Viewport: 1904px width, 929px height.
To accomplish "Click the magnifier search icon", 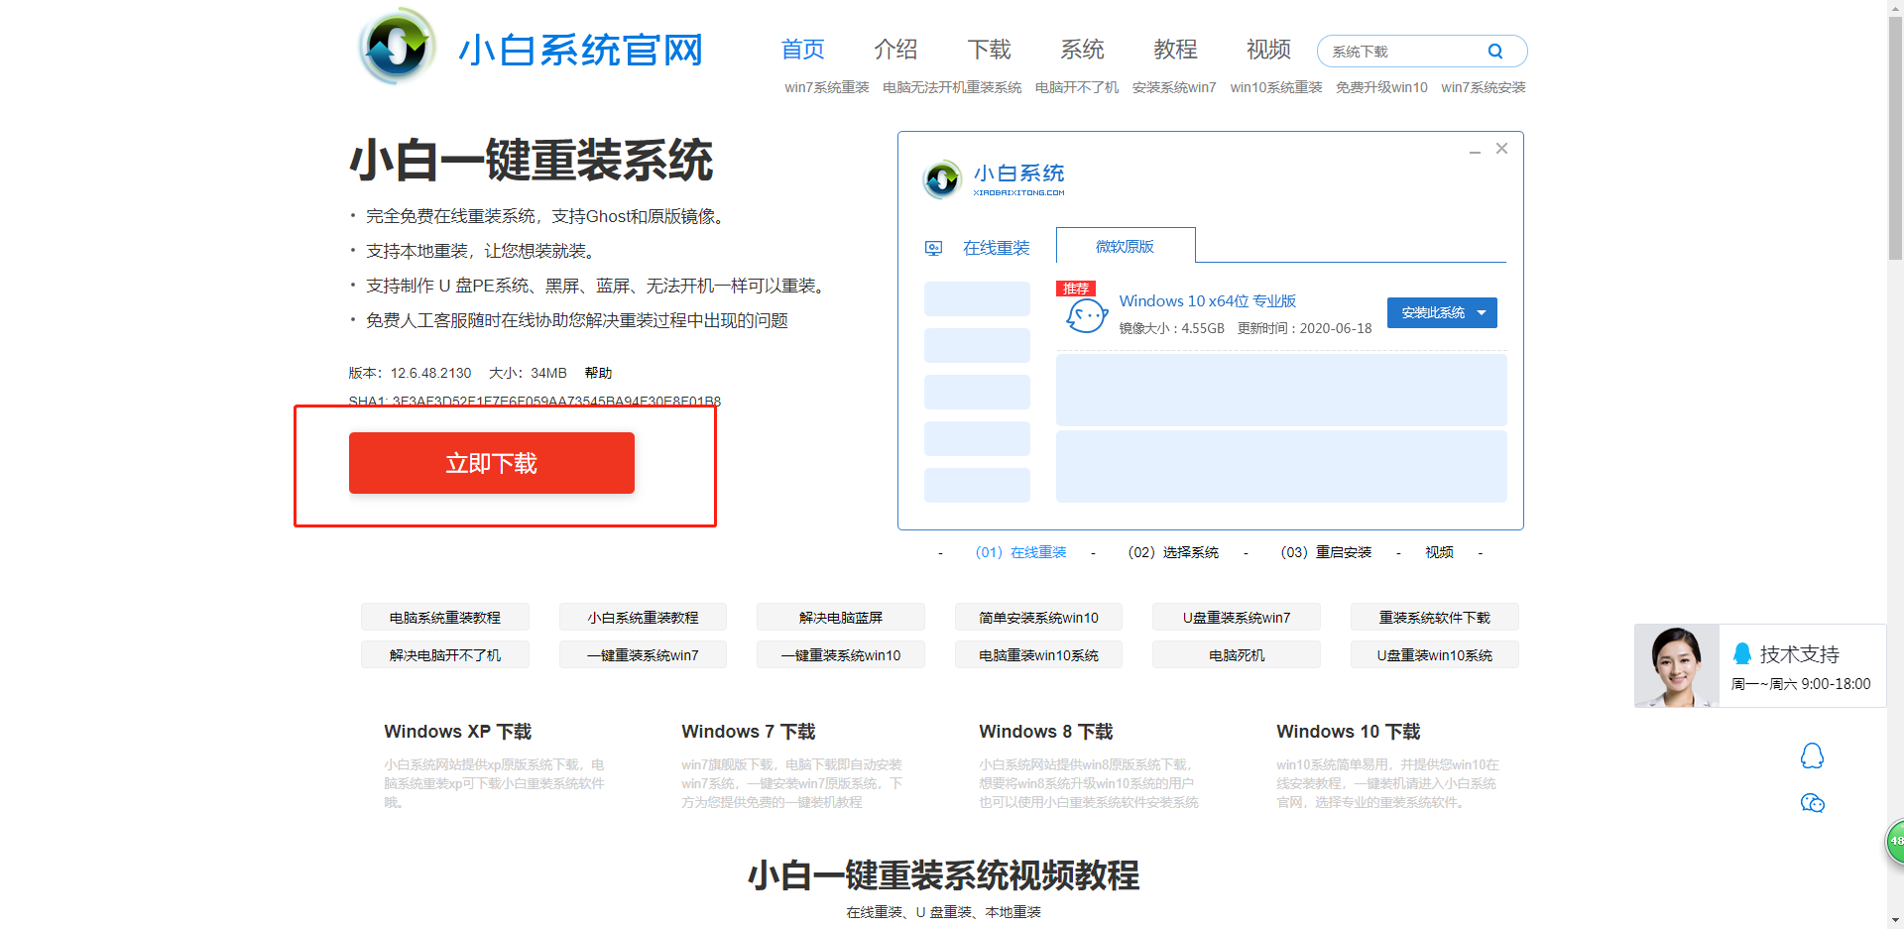I will click(x=1495, y=51).
